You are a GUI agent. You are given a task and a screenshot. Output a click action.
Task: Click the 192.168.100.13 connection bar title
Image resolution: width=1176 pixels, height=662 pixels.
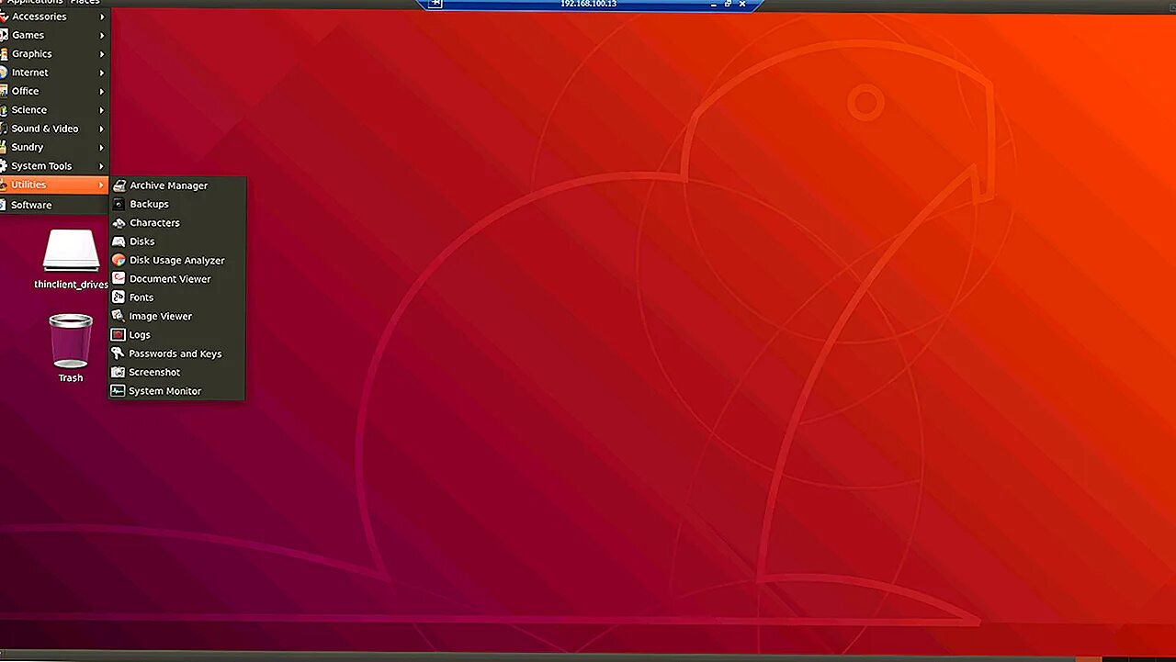[x=588, y=4]
